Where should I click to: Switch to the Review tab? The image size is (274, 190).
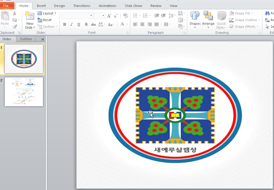tap(156, 6)
